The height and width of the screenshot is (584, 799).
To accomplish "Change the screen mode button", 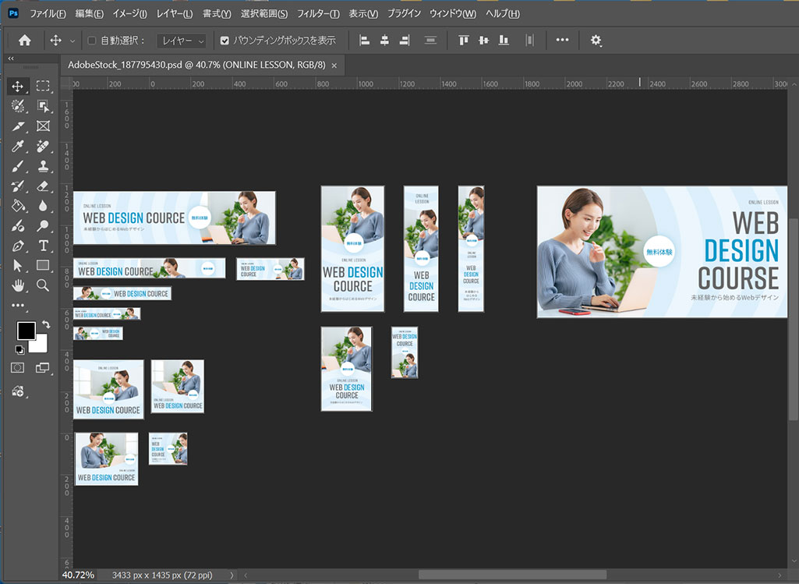I will pos(42,367).
